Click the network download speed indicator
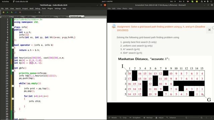Screen dimensions: 214x120 pyautogui.click(x=173, y=1)
